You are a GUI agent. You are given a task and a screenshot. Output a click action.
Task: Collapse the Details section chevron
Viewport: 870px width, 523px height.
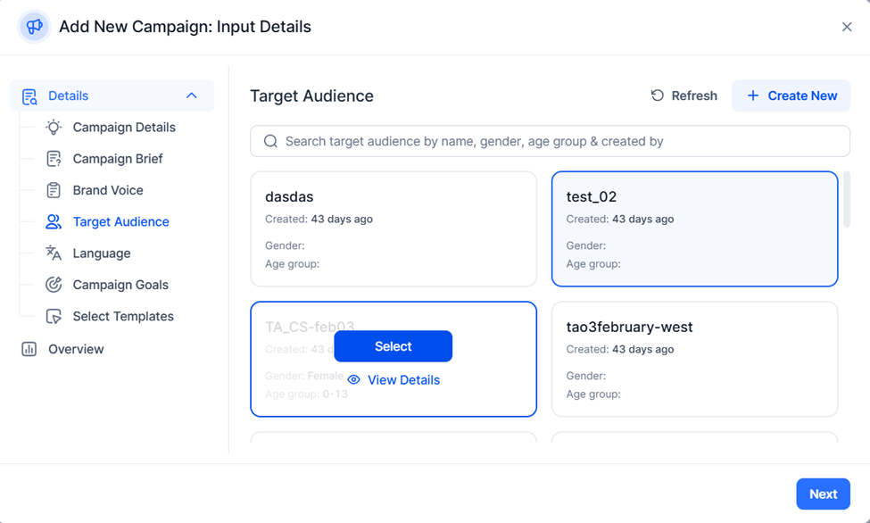coord(192,95)
